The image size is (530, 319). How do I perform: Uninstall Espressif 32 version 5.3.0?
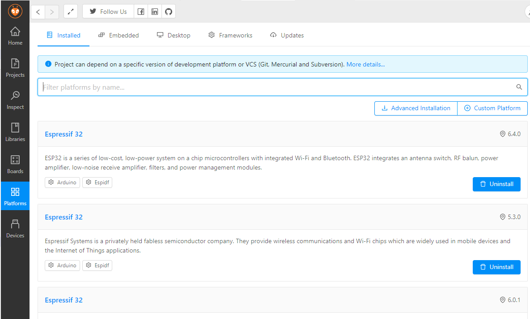[496, 267]
